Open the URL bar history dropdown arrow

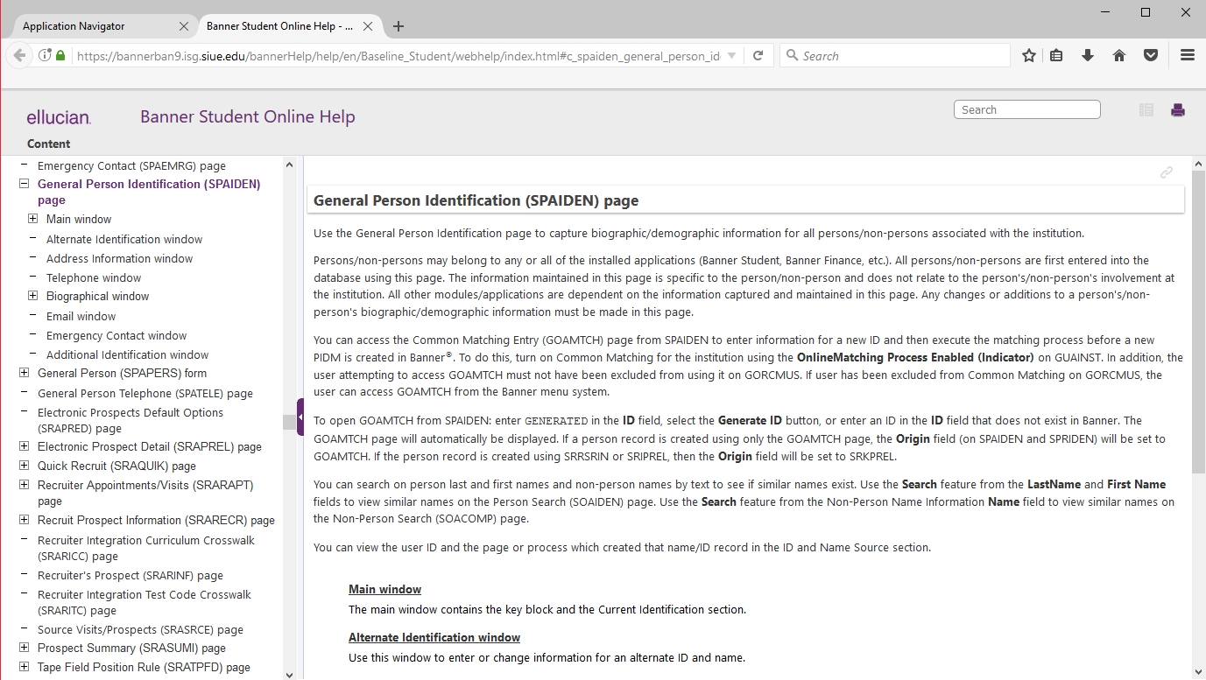(732, 56)
